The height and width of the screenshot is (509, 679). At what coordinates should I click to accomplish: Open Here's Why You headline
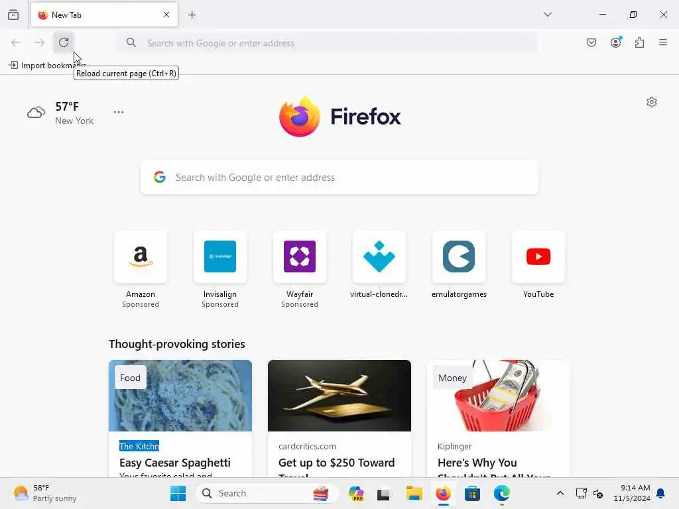[477, 463]
